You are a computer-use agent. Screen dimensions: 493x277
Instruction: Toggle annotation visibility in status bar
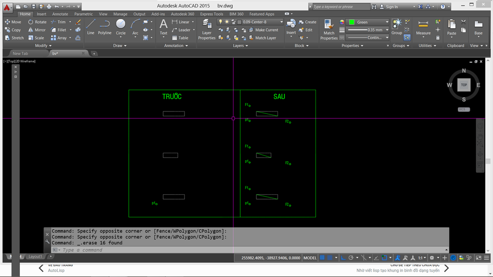398,258
